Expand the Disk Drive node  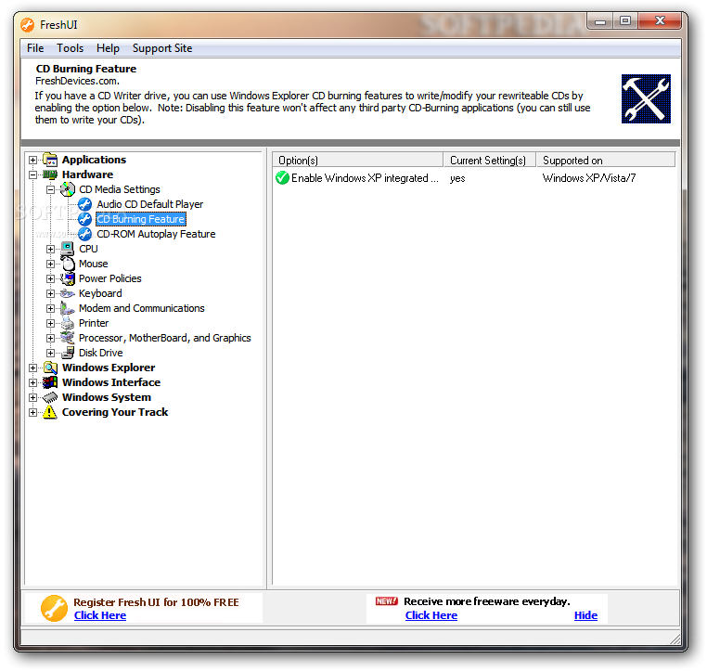(50, 353)
